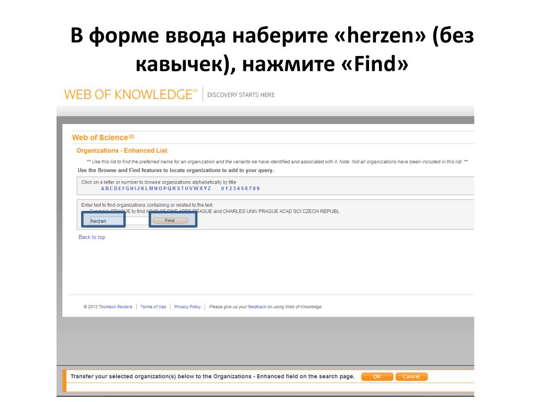Click the Cancel button
This screenshot has height=402, width=536.
click(x=411, y=377)
